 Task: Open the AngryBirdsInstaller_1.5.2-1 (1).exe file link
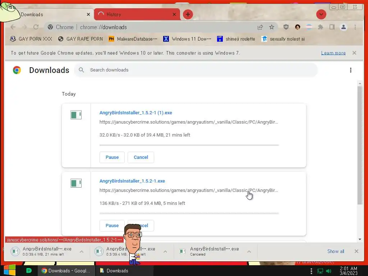pyautogui.click(x=135, y=112)
